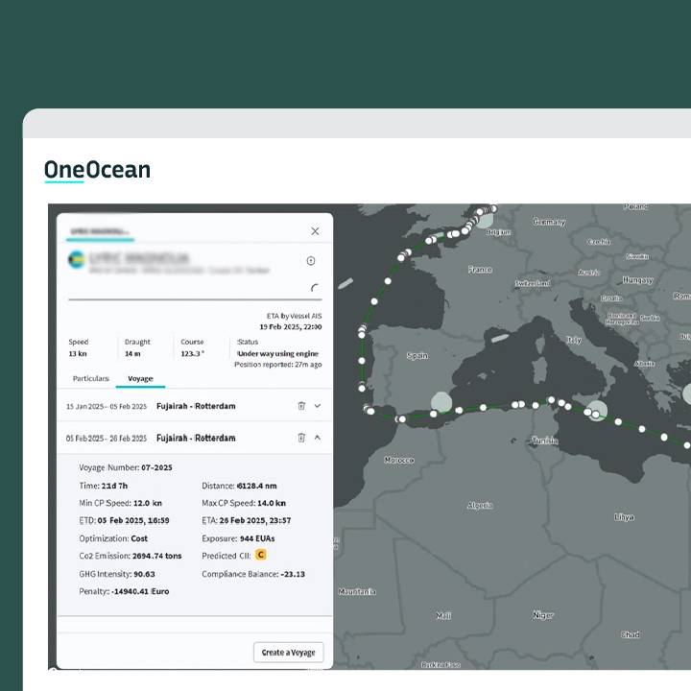This screenshot has width=691, height=691.
Task: Click the circled arrow icon beside vessel name
Action: click(311, 261)
